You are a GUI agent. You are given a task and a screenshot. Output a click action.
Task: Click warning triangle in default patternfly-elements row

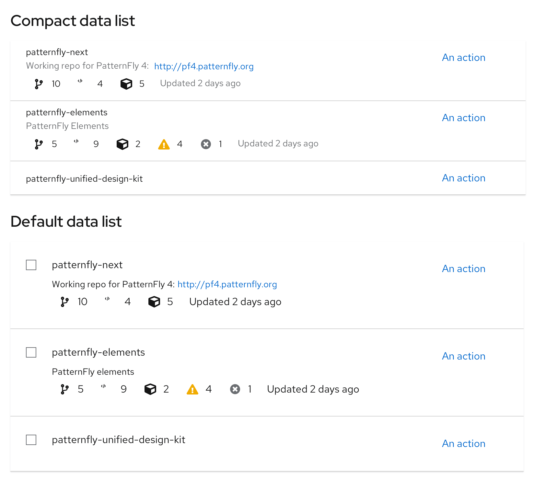point(192,389)
